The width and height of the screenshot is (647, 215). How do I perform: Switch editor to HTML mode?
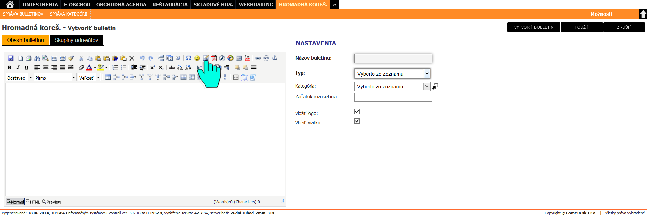click(x=33, y=202)
